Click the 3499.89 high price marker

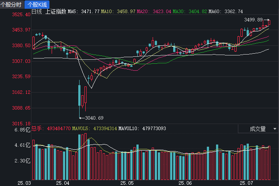pyautogui.click(x=253, y=20)
